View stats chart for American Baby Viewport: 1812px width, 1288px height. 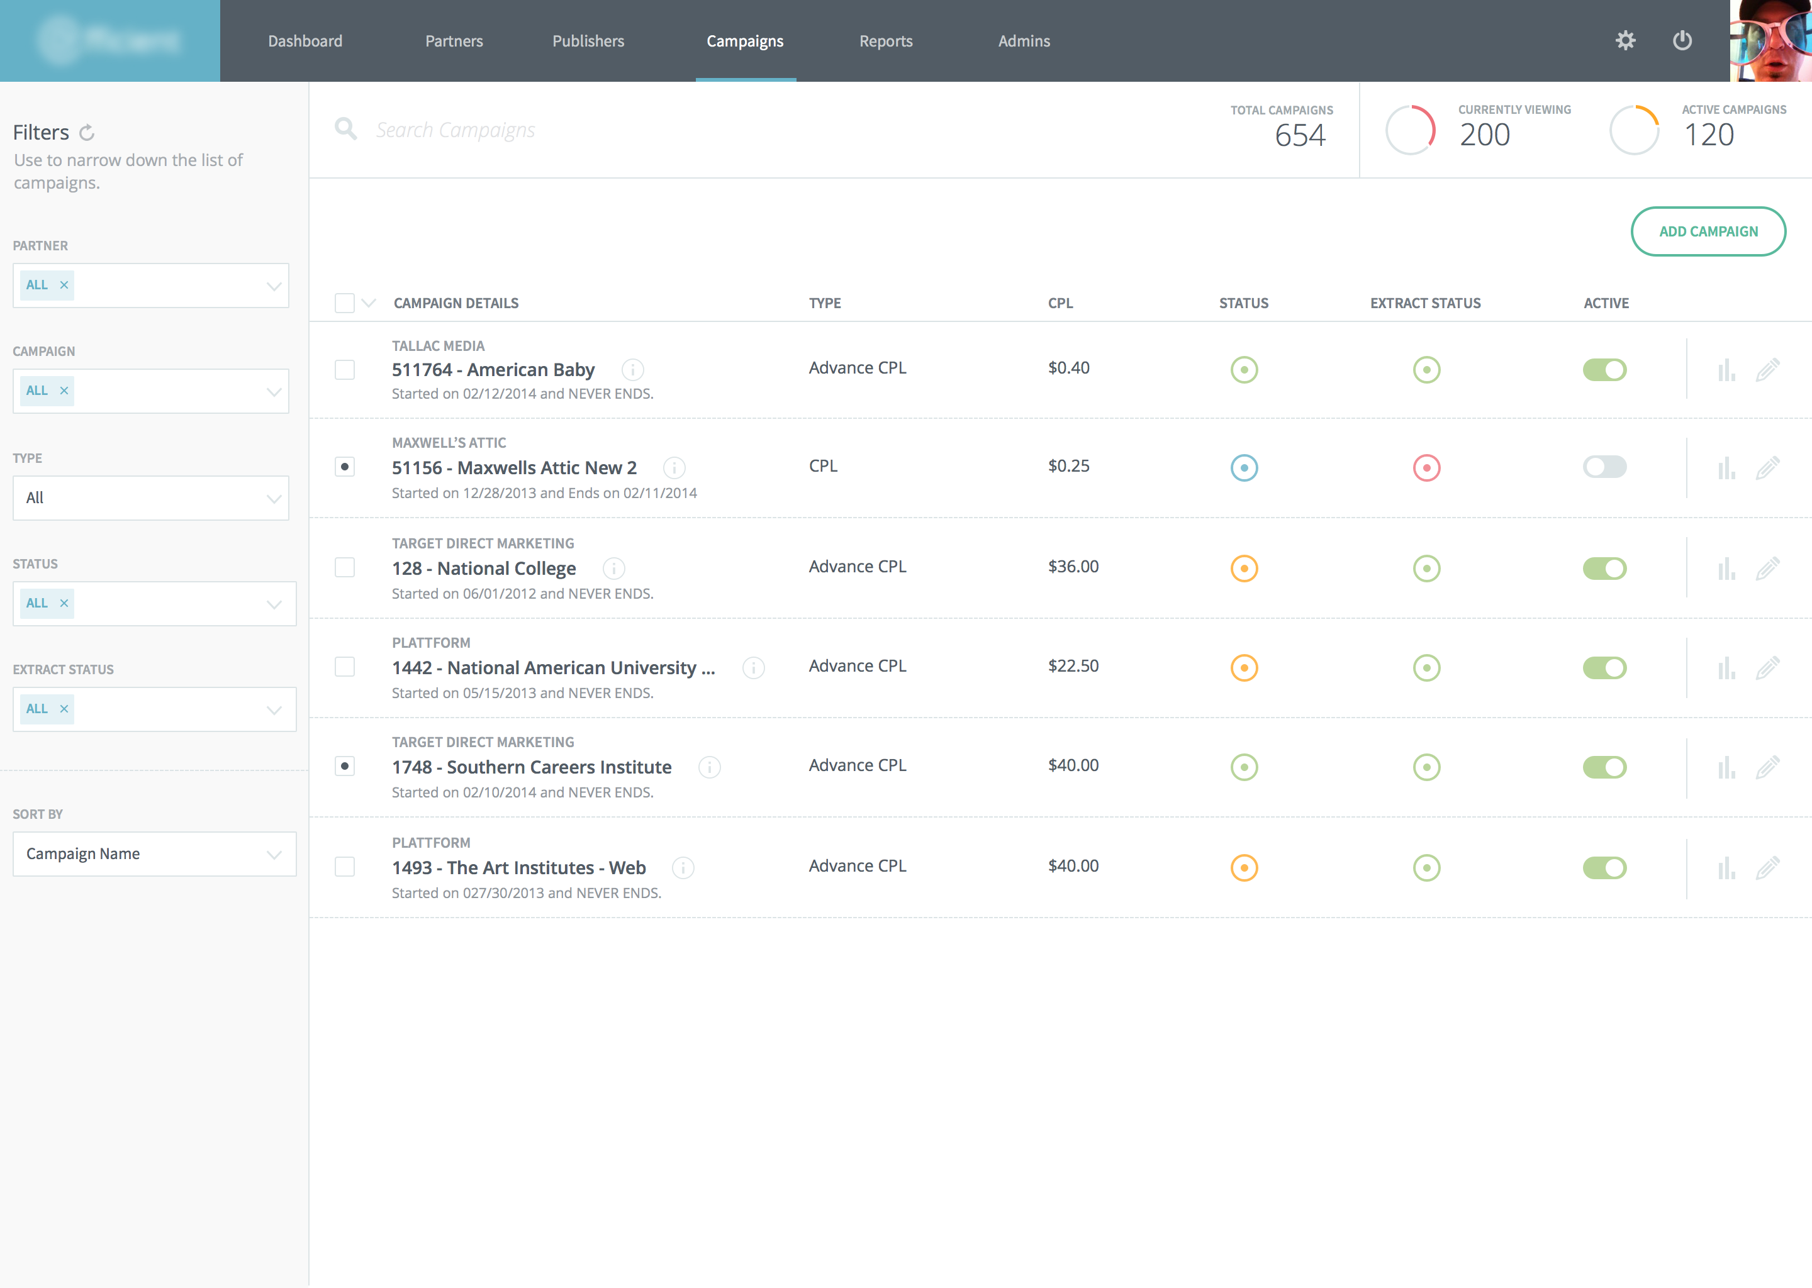pos(1726,370)
